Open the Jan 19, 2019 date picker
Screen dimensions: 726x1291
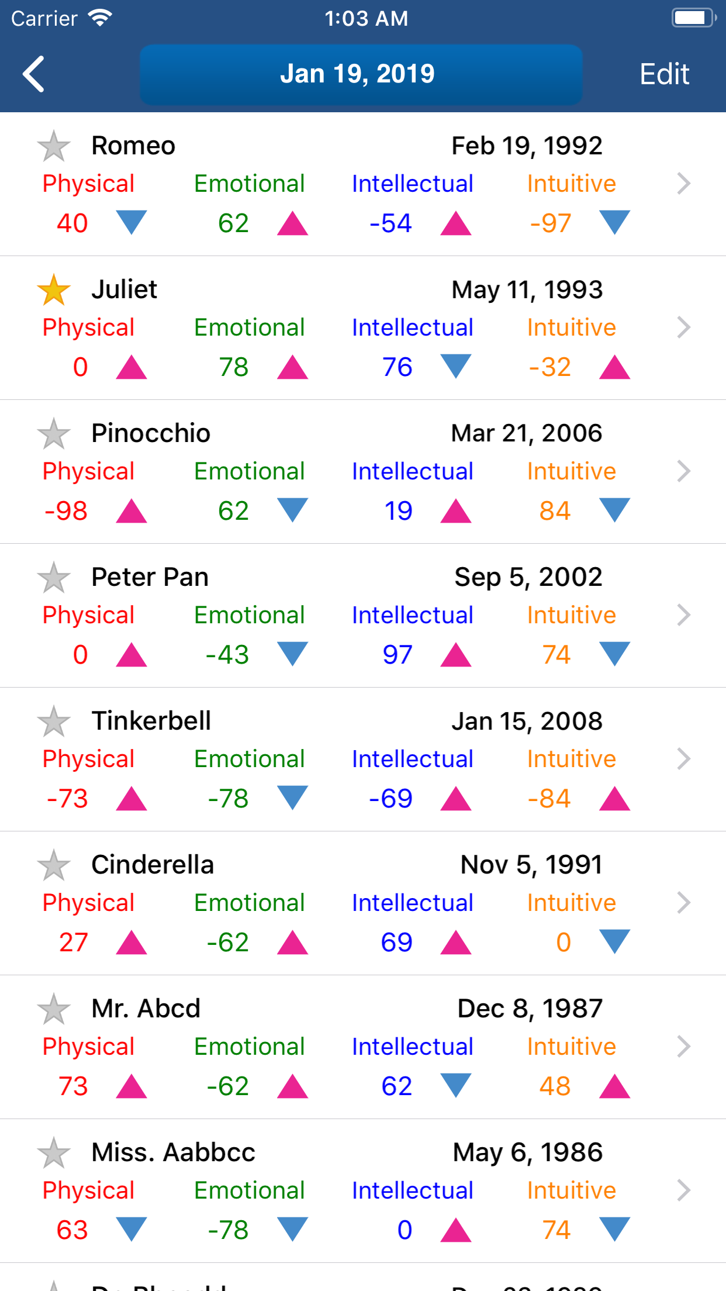pos(361,74)
